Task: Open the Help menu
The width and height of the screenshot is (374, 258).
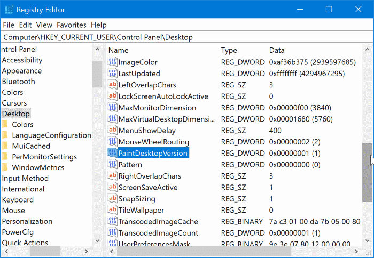Action: click(98, 25)
